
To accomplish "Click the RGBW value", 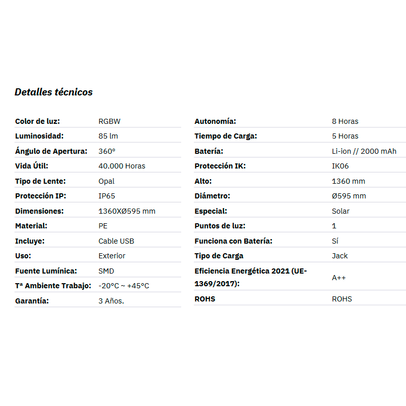I will 109,121.
